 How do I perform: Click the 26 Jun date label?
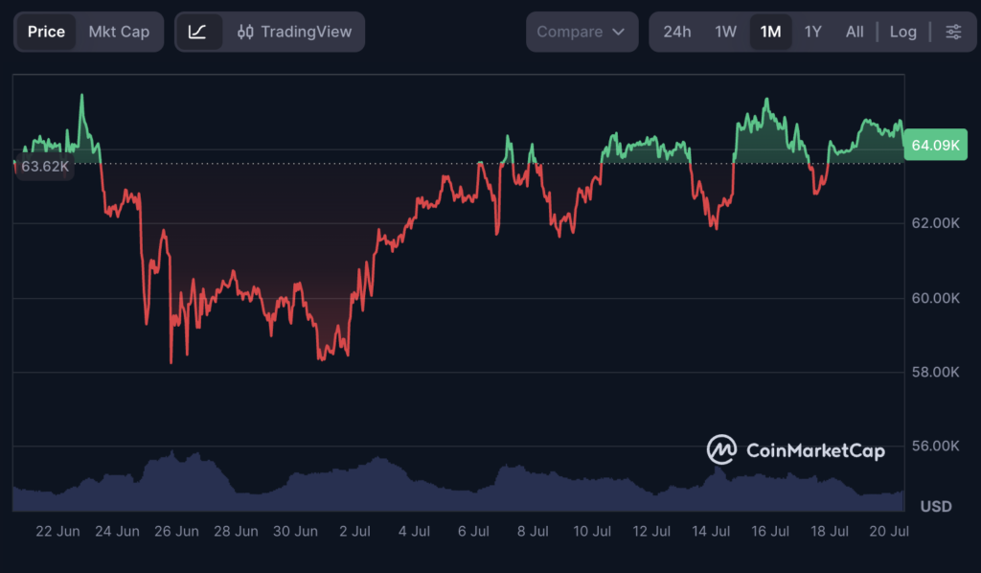pyautogui.click(x=176, y=531)
